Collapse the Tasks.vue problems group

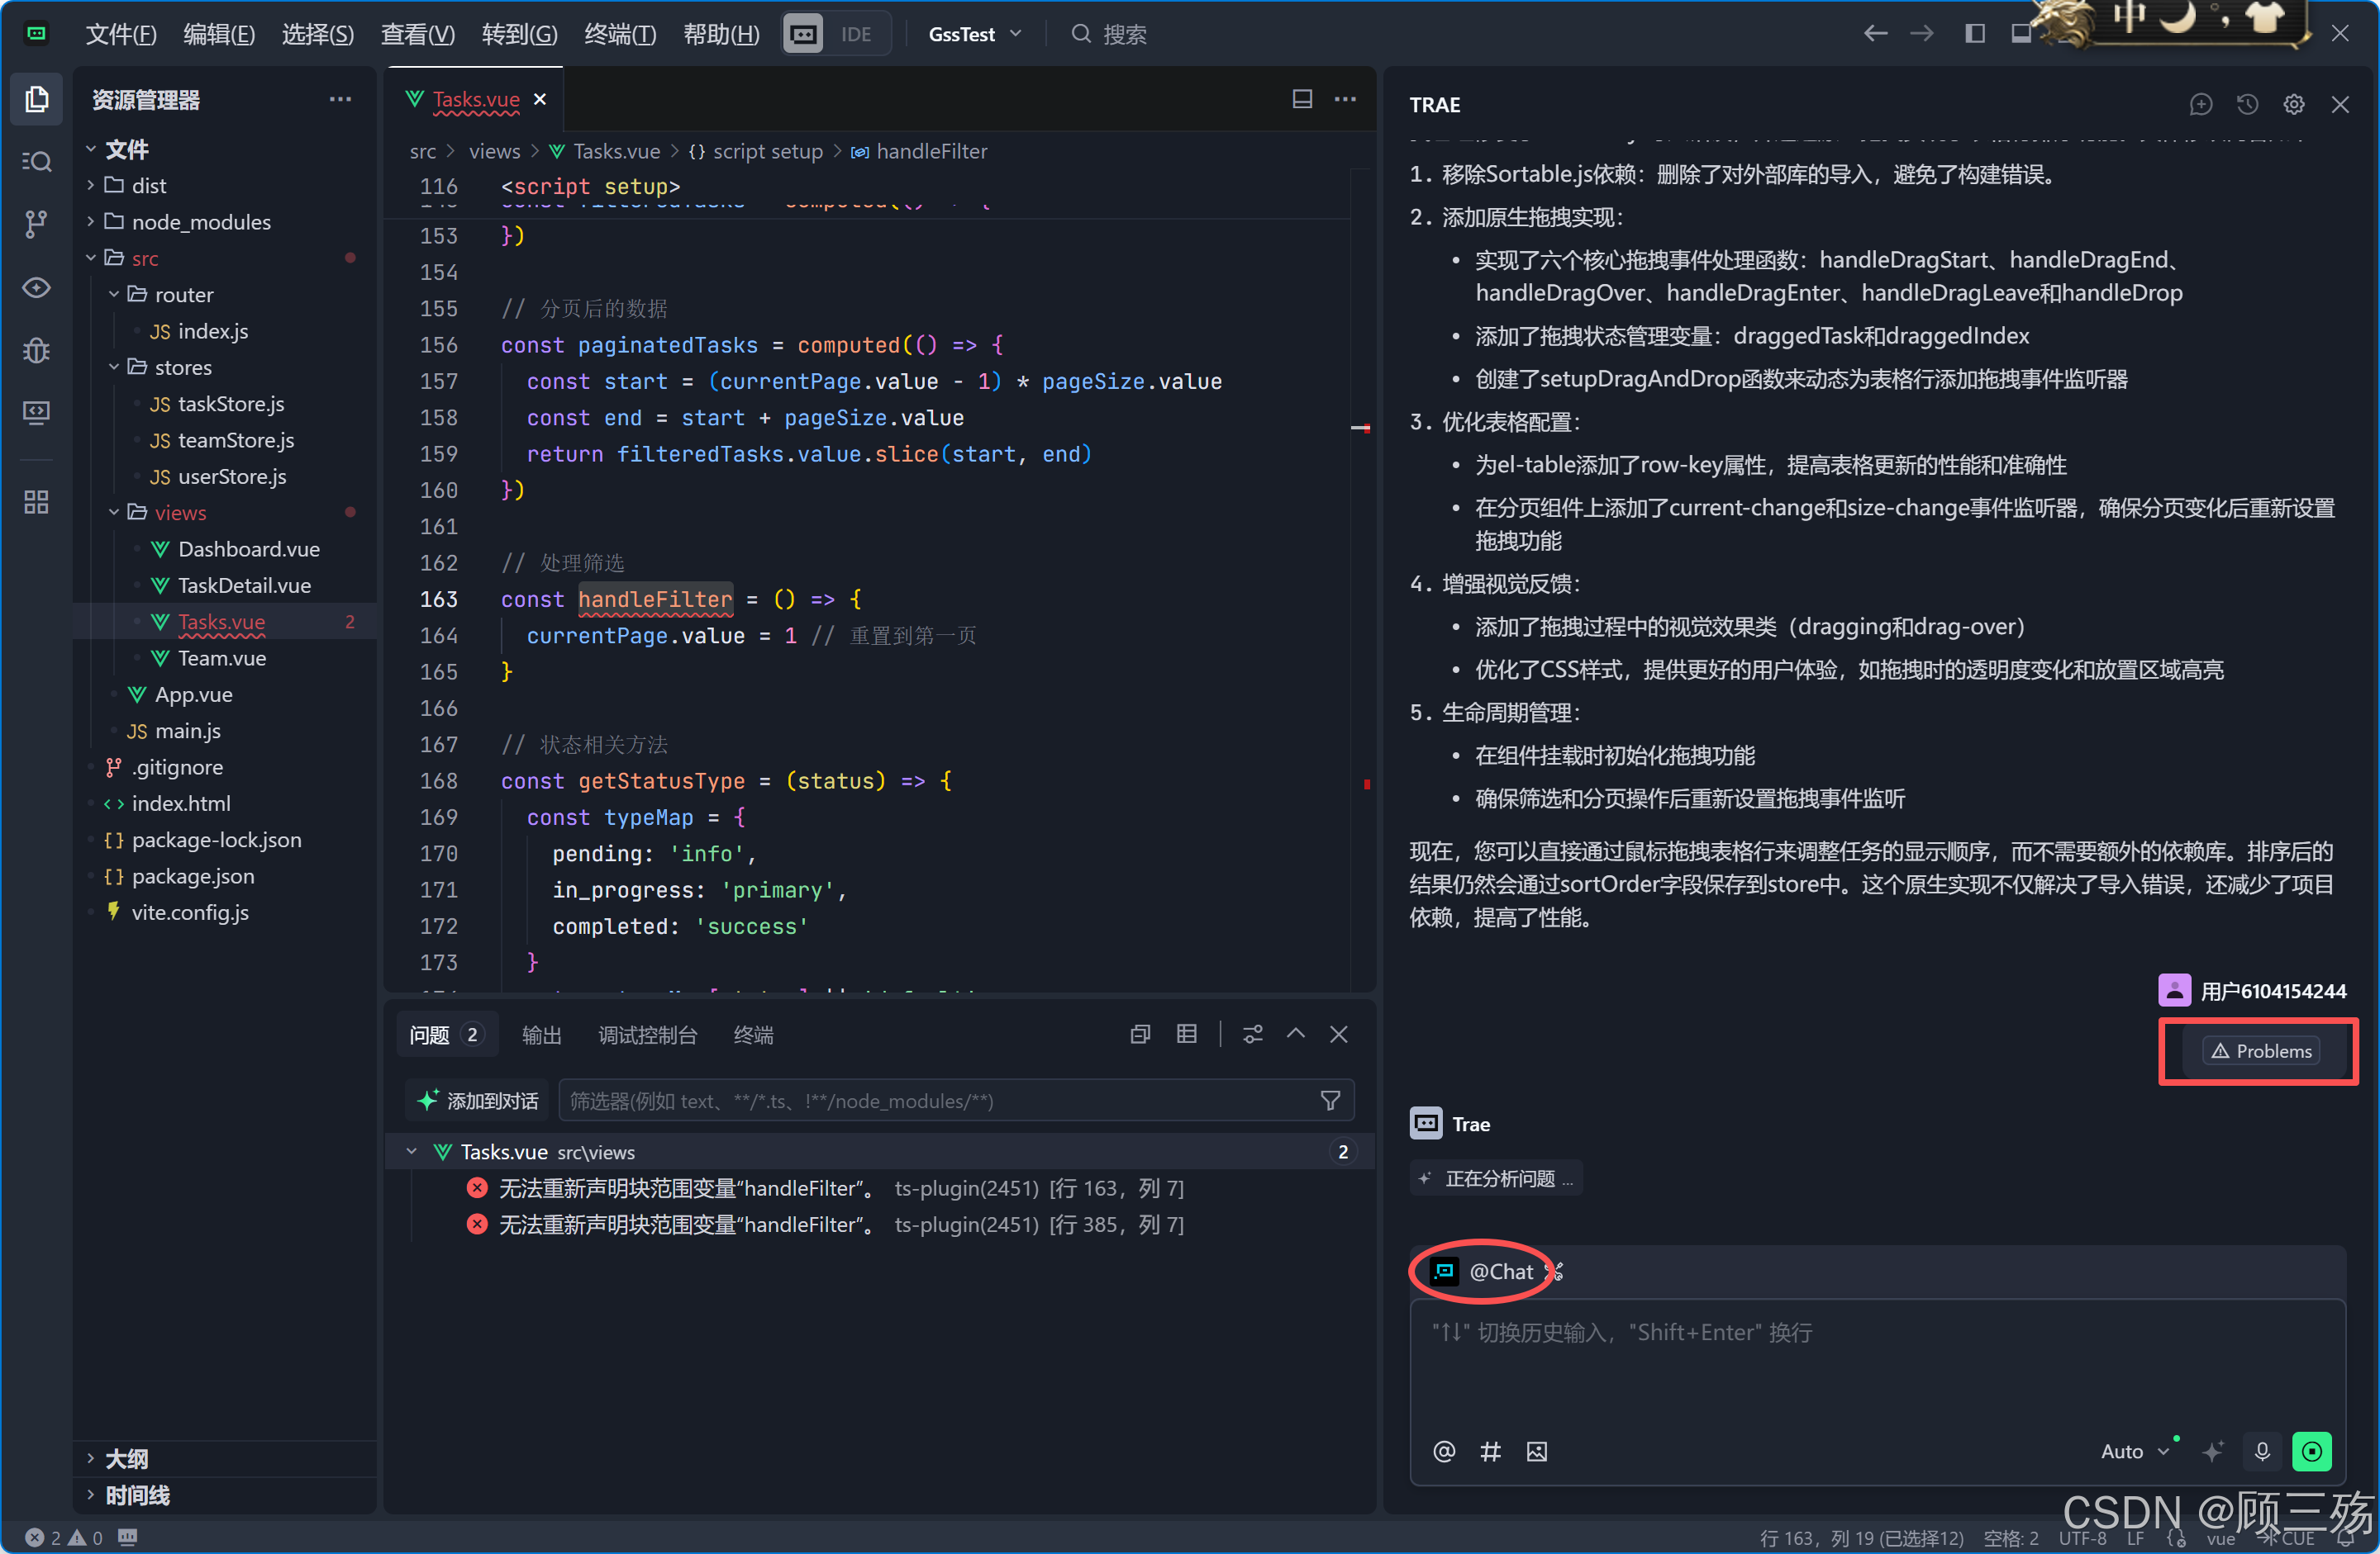(x=411, y=1151)
